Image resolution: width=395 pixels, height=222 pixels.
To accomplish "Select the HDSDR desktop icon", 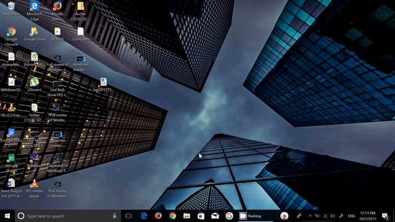I will [57, 34].
